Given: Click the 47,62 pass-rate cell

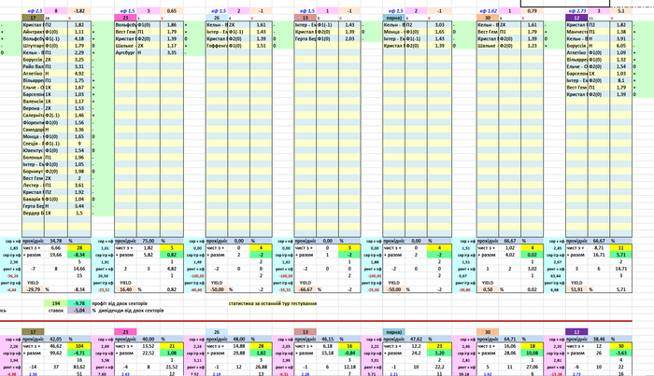Looking at the screenshot, I should pyautogui.click(x=417, y=339).
